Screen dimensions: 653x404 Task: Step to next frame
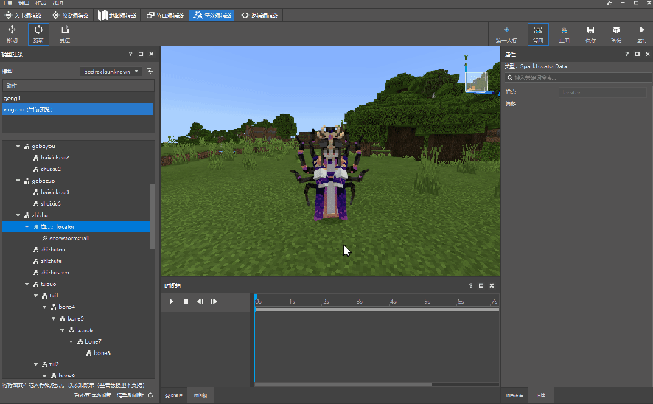tap(214, 302)
